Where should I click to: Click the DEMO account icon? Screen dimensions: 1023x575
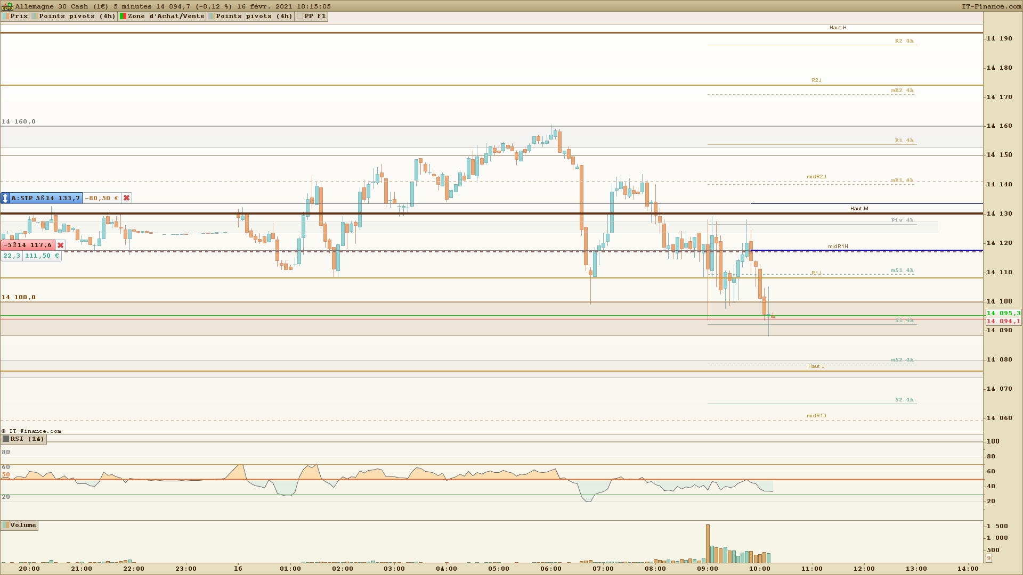[7, 6]
